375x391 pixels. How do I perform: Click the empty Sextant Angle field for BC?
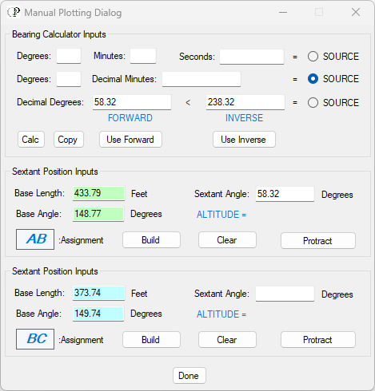pyautogui.click(x=285, y=294)
